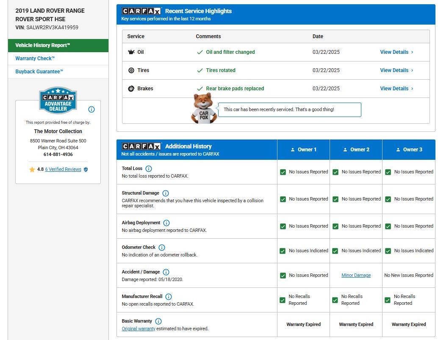The image size is (438, 340).
Task: Open the Buyback Guarantee tab
Action: coord(58,72)
